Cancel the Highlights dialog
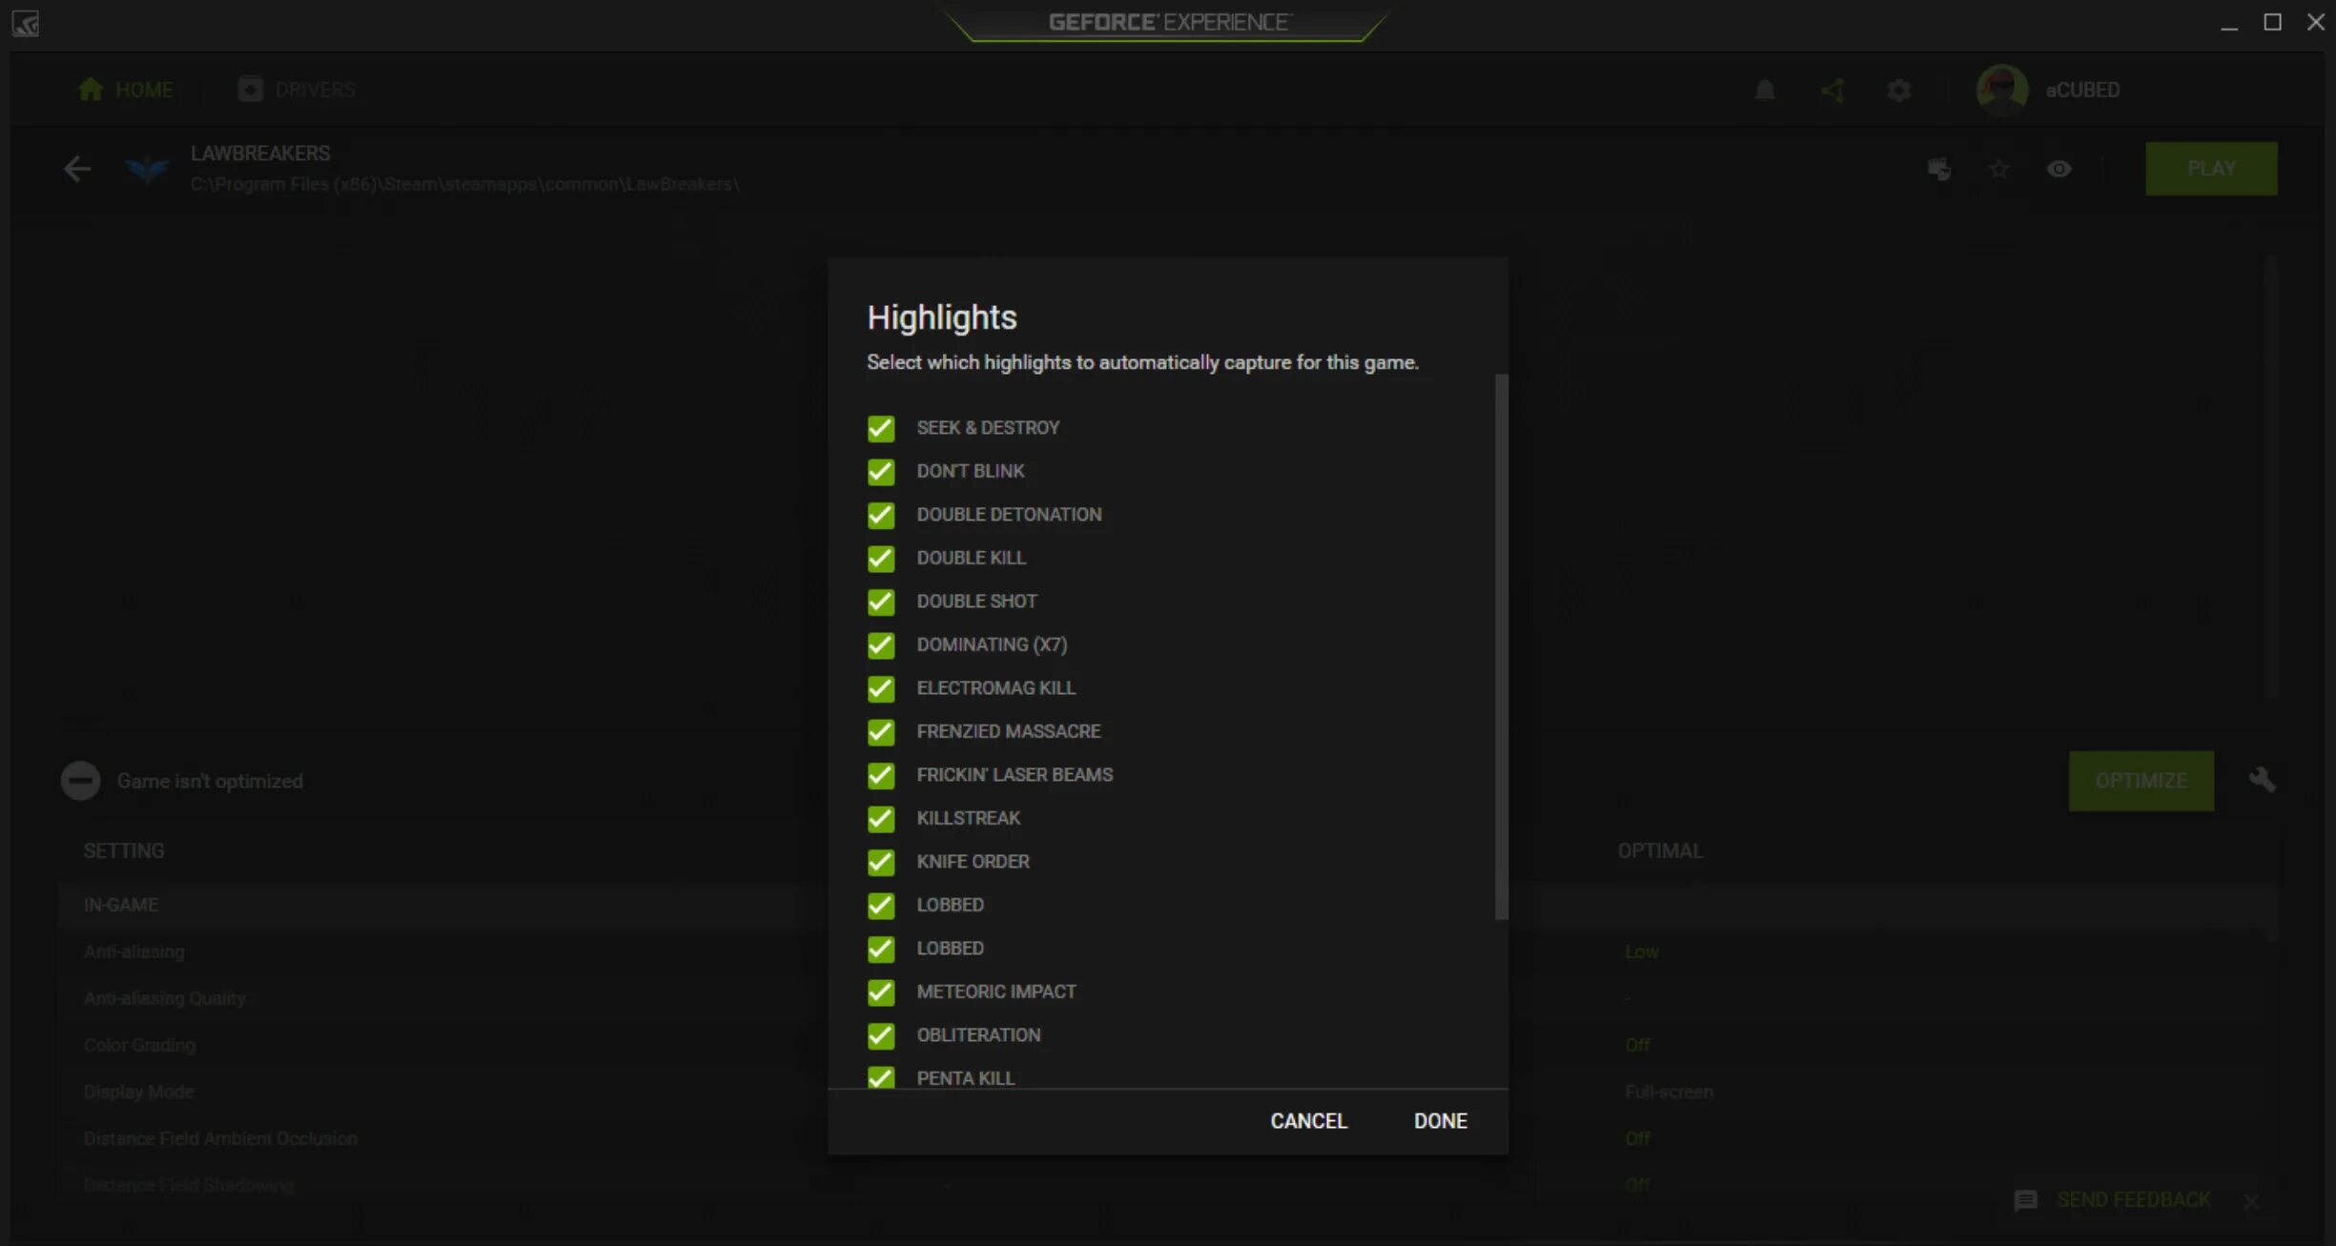This screenshot has width=2336, height=1246. tap(1308, 1120)
